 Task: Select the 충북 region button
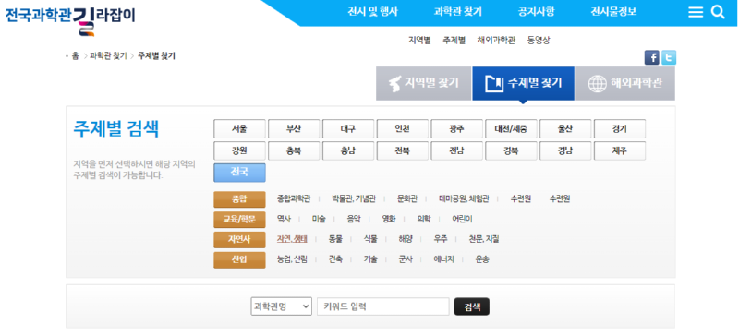click(x=294, y=150)
